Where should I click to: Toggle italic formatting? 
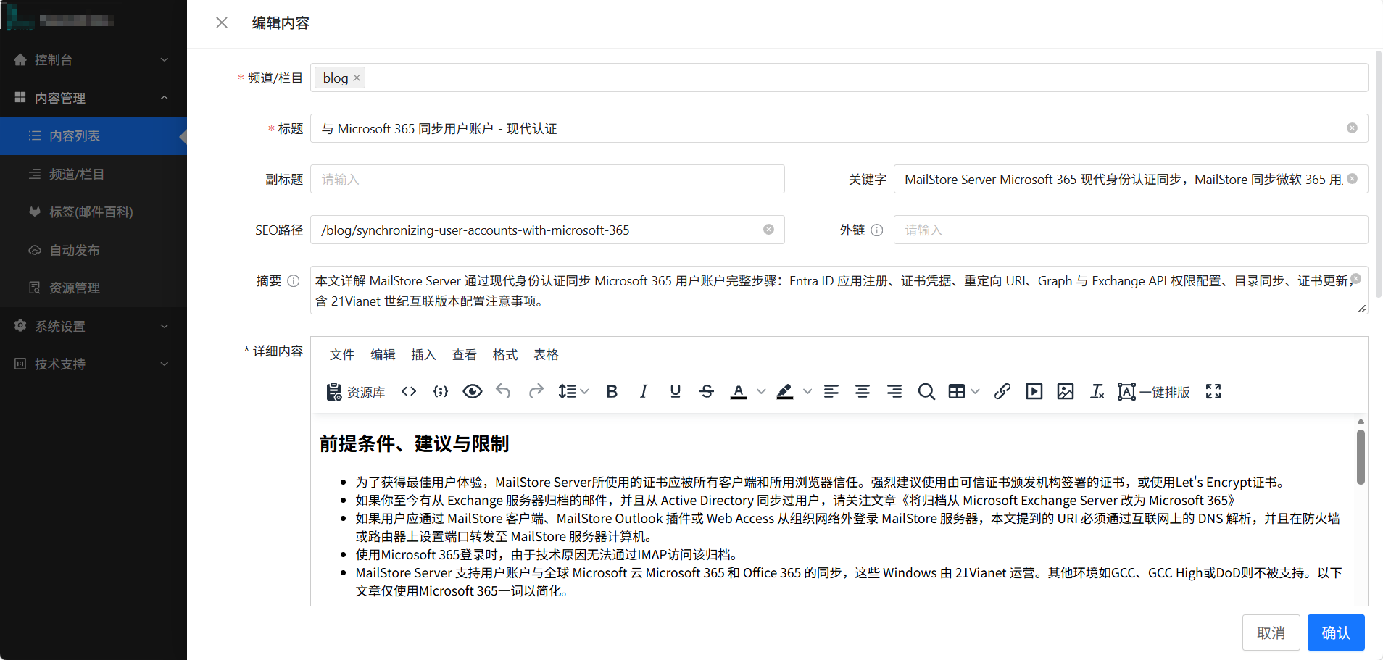pyautogui.click(x=643, y=392)
